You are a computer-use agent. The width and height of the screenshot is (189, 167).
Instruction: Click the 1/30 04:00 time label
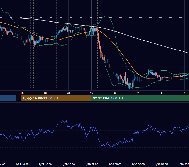click(161, 164)
